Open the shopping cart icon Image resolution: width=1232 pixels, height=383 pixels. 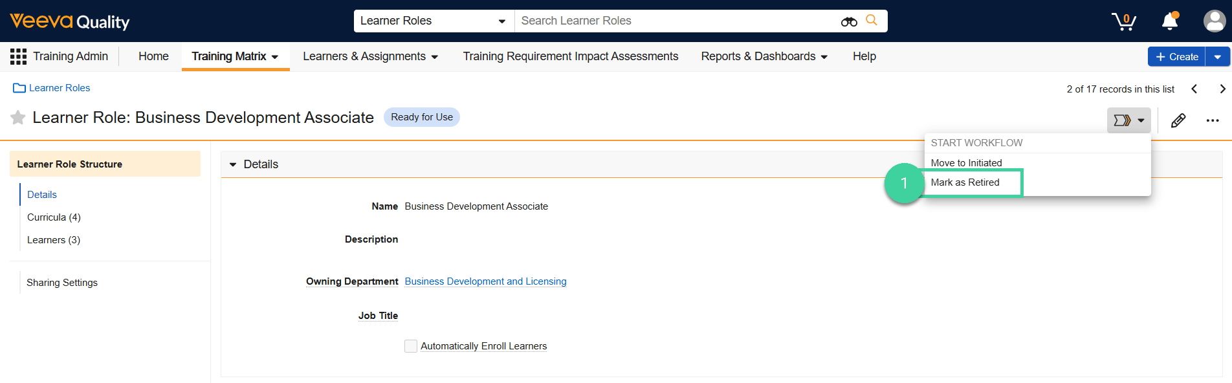click(1124, 21)
